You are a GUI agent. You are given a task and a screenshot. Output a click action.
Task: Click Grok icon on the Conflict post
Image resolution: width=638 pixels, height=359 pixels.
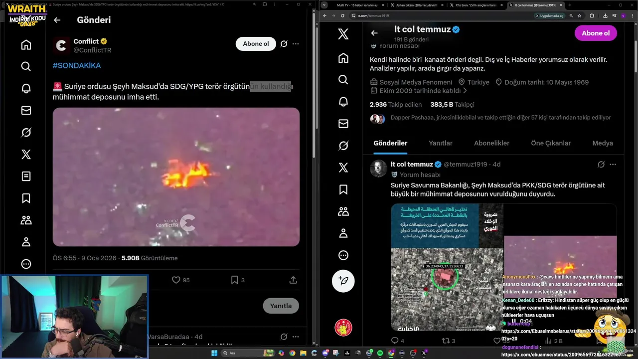(x=284, y=44)
